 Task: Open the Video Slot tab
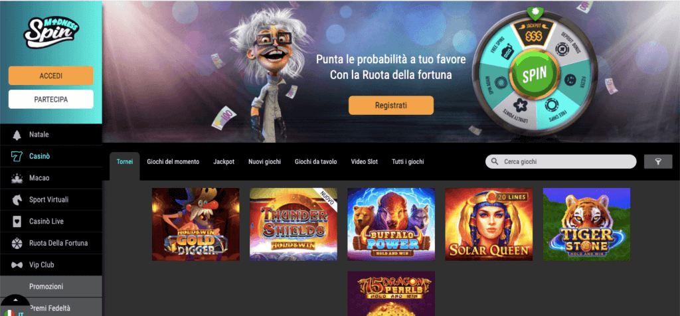[365, 162]
